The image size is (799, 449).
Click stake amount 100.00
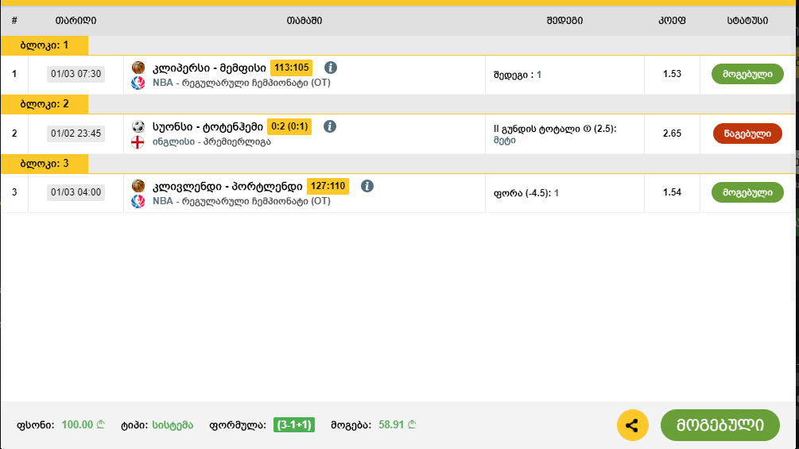tap(77, 424)
